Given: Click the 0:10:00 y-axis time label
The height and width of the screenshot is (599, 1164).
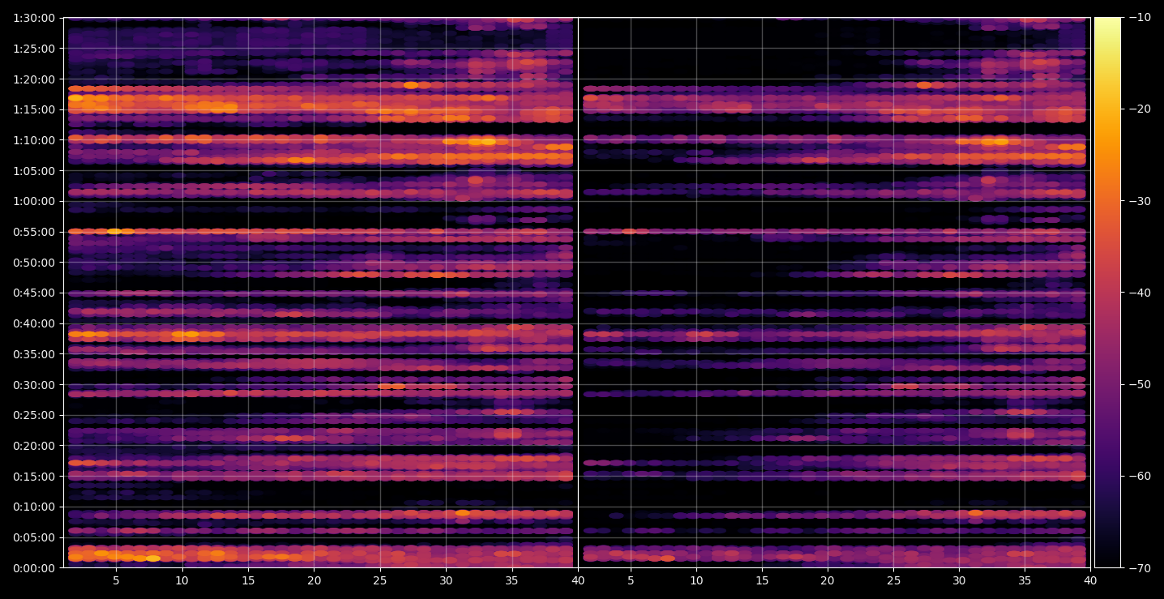Looking at the screenshot, I should [34, 507].
